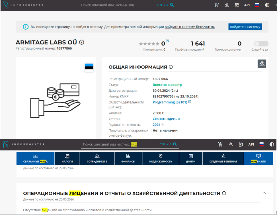Click the search magnifier icon in the upper header
Image resolution: width=277 pixels, height=215 pixels.
coord(172,5)
